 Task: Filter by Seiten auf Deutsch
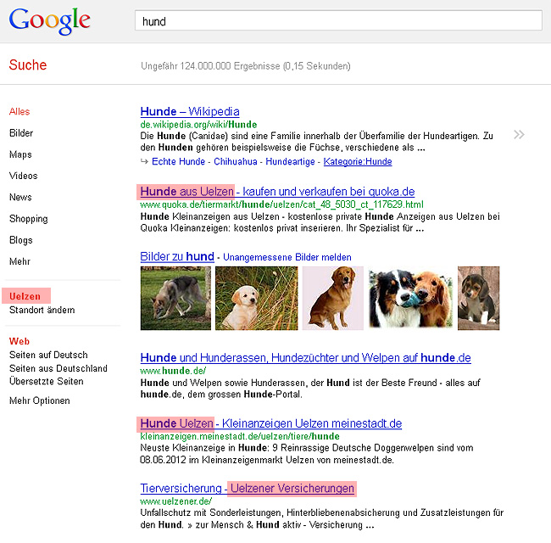click(x=48, y=355)
